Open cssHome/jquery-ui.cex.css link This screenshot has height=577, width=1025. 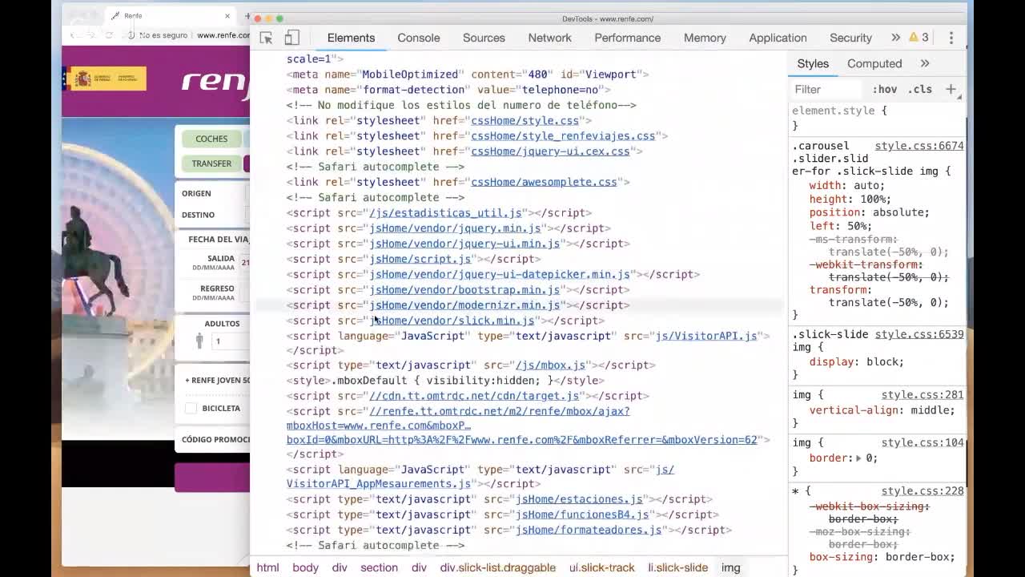tap(550, 151)
